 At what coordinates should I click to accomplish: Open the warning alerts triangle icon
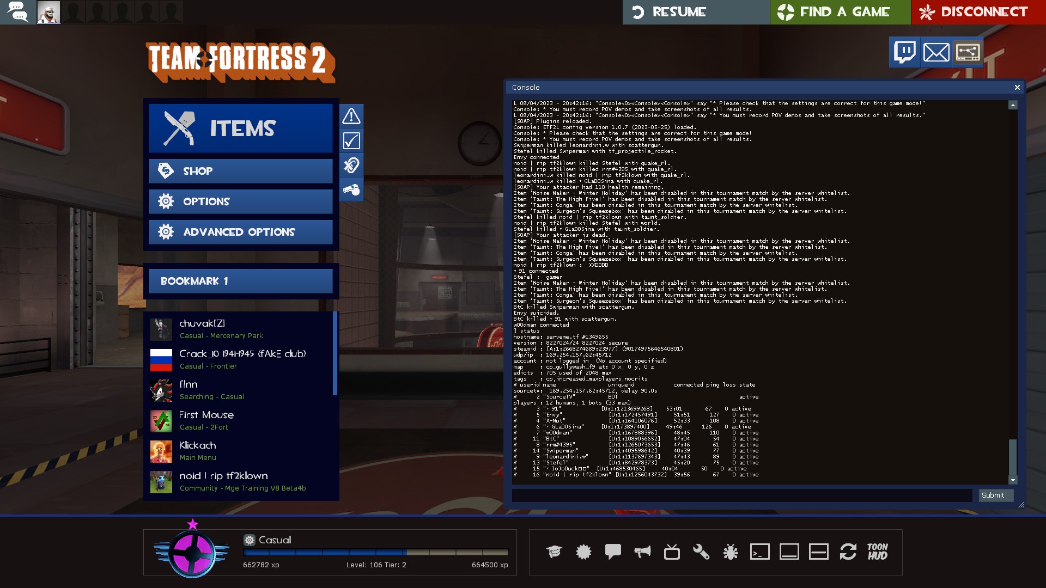coord(351,116)
